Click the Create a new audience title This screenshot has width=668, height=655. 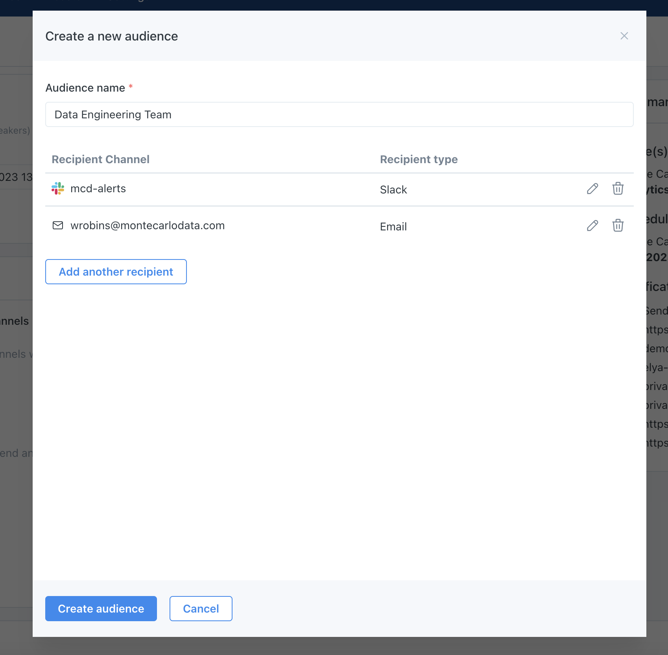(112, 36)
